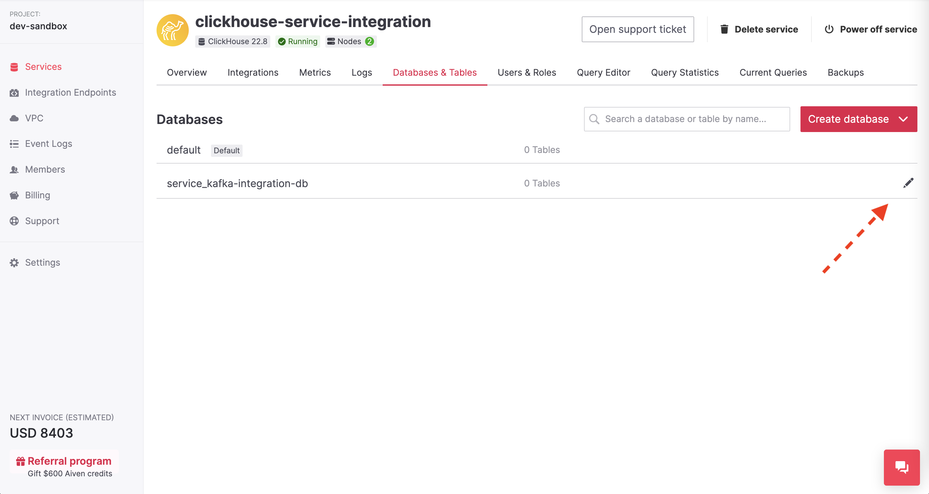Screen dimensions: 929x494
Task: Select the service_kafka-integration-db row name
Action: coord(237,184)
